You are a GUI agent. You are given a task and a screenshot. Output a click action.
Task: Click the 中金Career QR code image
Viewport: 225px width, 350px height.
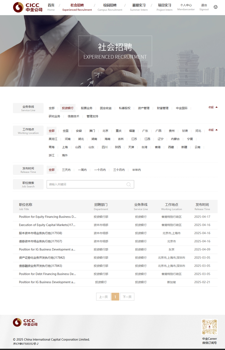(209, 327)
